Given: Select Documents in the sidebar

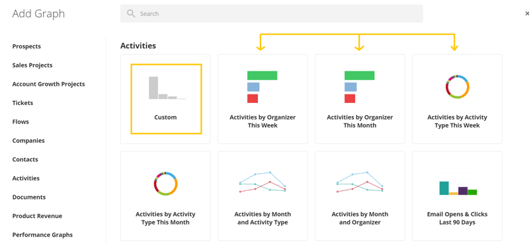Looking at the screenshot, I should point(29,197).
